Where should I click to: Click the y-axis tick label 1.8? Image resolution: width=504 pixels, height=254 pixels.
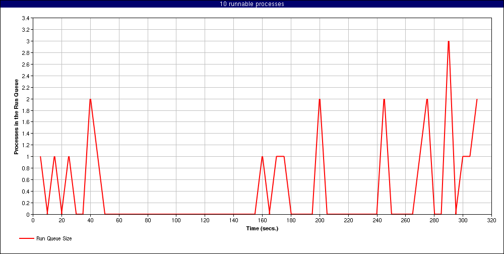26,110
